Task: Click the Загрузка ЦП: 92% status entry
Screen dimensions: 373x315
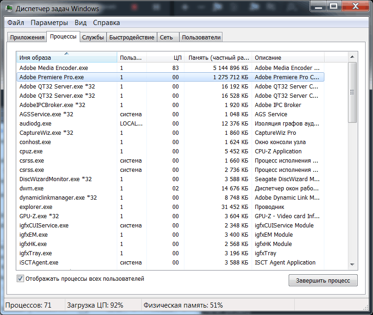Action: pyautogui.click(x=95, y=305)
